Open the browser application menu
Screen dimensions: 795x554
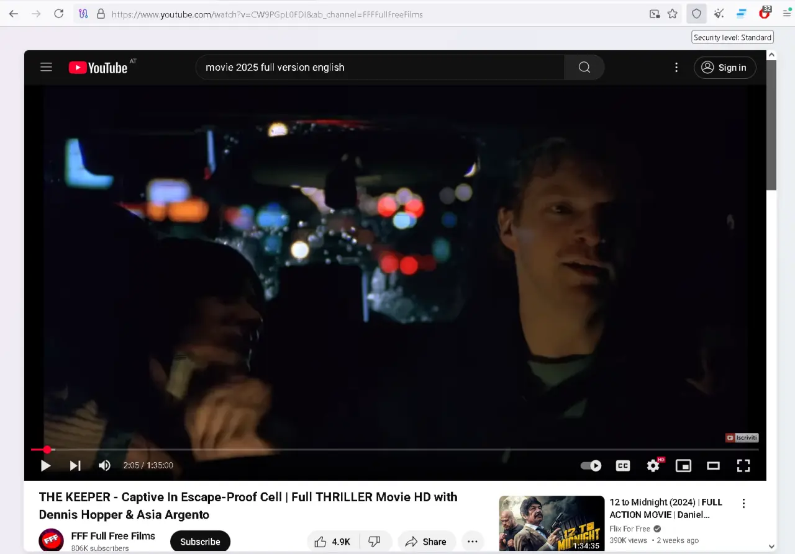(x=786, y=14)
